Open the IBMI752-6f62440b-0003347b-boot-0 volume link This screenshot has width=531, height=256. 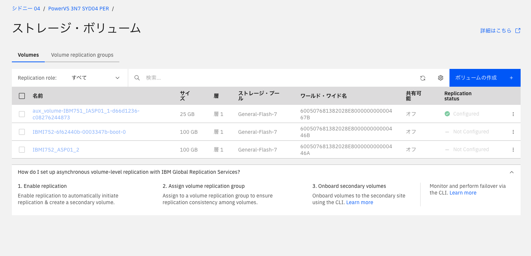[x=79, y=132]
